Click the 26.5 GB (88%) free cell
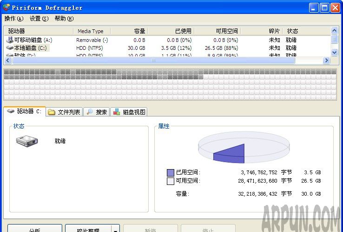The height and width of the screenshot is (232, 343). coord(221,48)
